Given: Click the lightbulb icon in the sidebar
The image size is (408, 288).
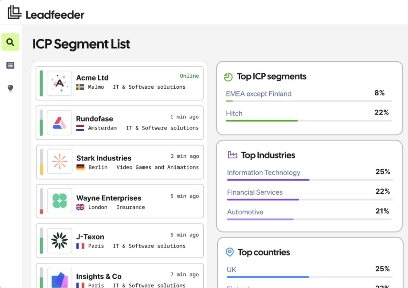Looking at the screenshot, I should pyautogui.click(x=10, y=88).
